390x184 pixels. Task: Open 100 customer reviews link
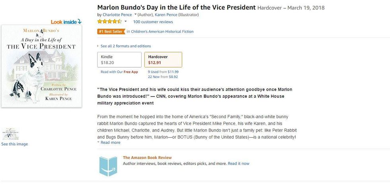tap(153, 21)
